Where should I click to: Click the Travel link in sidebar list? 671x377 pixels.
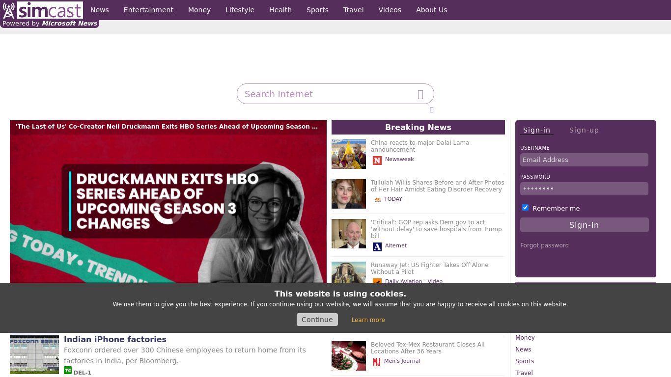click(524, 373)
